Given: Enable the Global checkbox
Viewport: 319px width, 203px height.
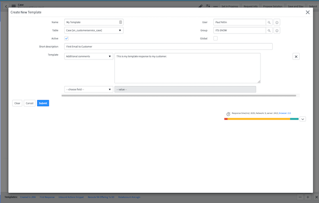Looking at the screenshot, I should [x=215, y=38].
